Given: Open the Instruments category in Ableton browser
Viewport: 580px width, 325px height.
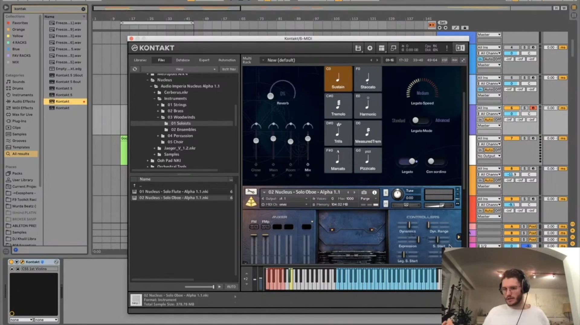Looking at the screenshot, I should [22, 95].
